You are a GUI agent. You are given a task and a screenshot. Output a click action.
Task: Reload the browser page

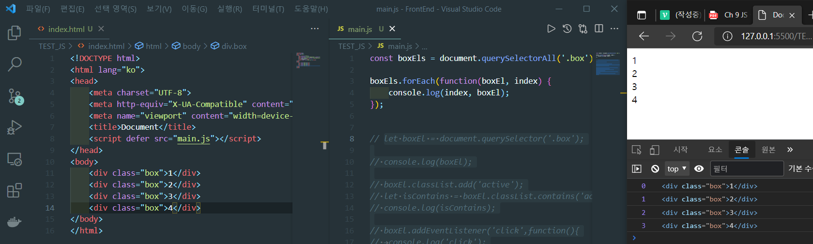pyautogui.click(x=697, y=36)
